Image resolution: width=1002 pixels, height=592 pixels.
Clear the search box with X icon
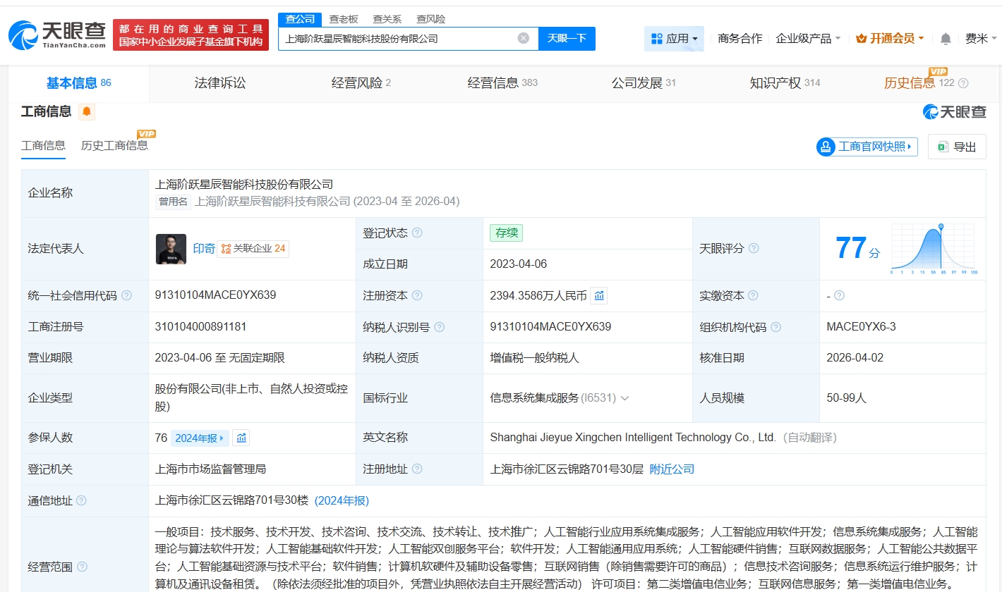(x=523, y=38)
